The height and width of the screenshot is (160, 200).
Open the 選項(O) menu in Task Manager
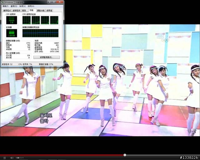coord(14,6)
